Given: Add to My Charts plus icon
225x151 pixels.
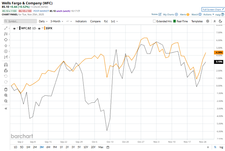Looking at the screenshot, I should tap(176, 14).
